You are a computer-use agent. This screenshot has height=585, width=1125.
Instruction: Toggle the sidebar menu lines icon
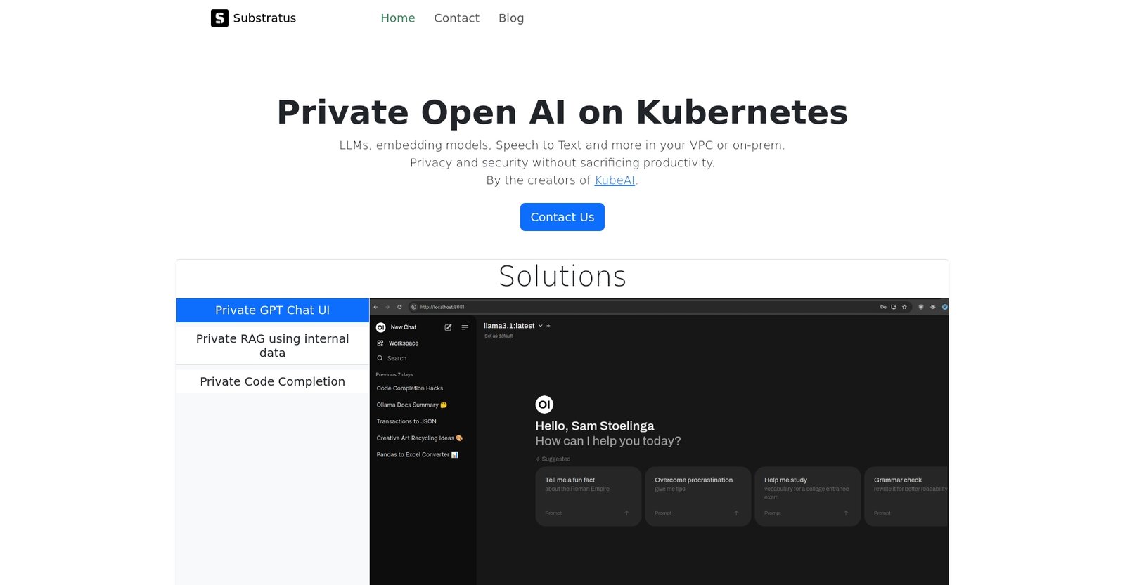465,327
